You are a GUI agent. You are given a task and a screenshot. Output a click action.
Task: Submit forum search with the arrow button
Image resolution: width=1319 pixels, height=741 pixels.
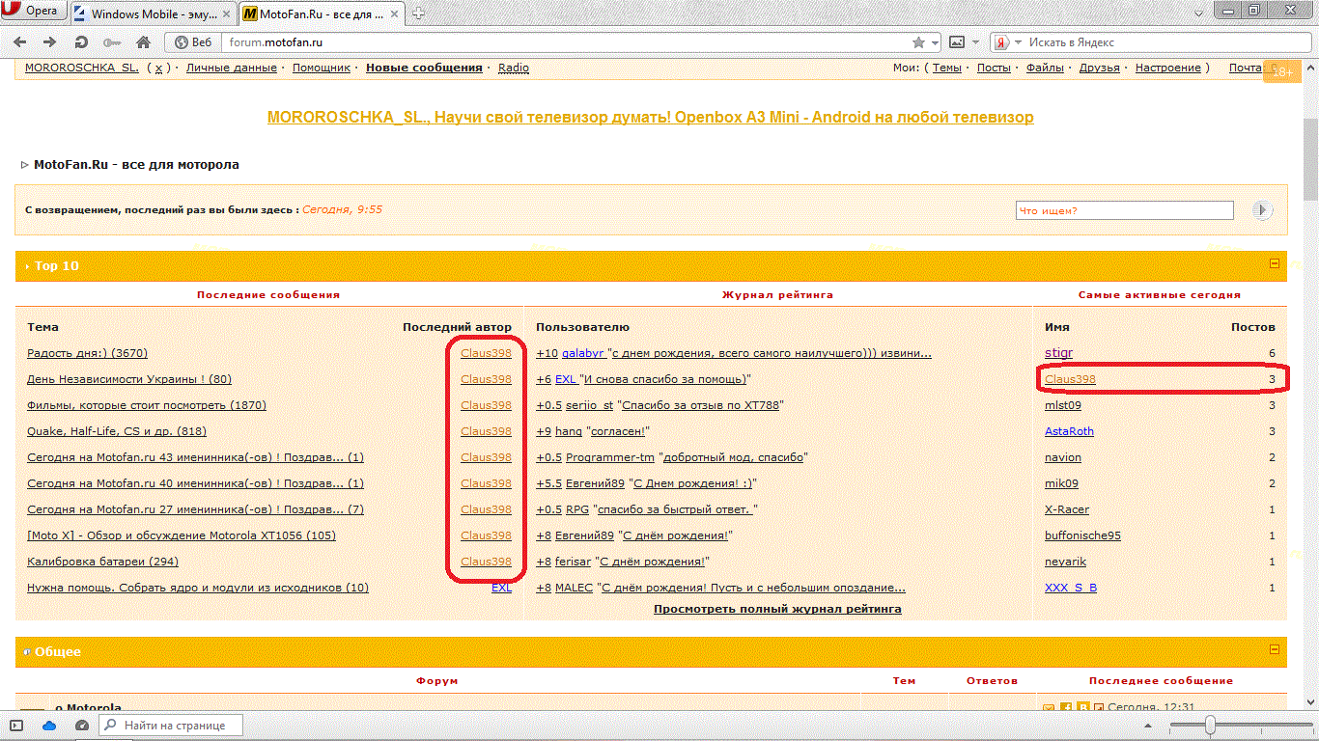tap(1262, 210)
